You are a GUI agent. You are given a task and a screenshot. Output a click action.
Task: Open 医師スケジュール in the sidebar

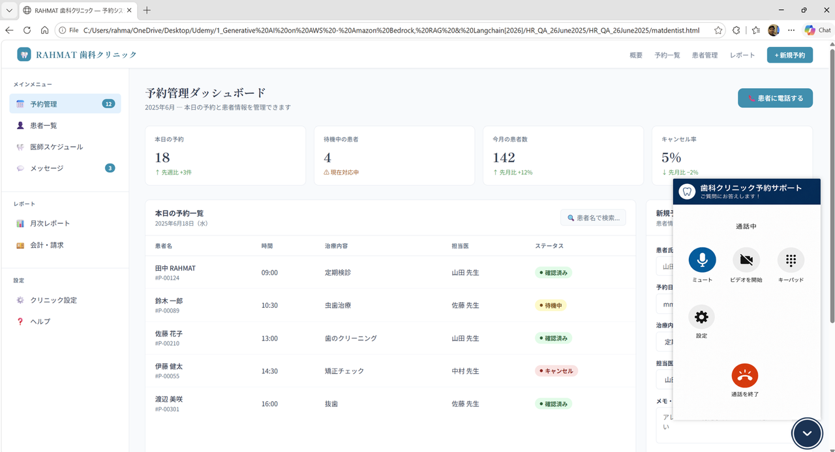[65, 147]
